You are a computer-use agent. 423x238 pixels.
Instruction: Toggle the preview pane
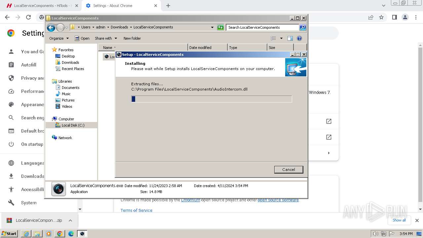290,38
